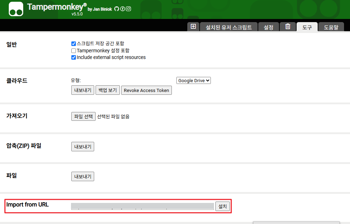
Task: Click the '압축(ZIP) 파일' section heading
Action: coord(24,146)
